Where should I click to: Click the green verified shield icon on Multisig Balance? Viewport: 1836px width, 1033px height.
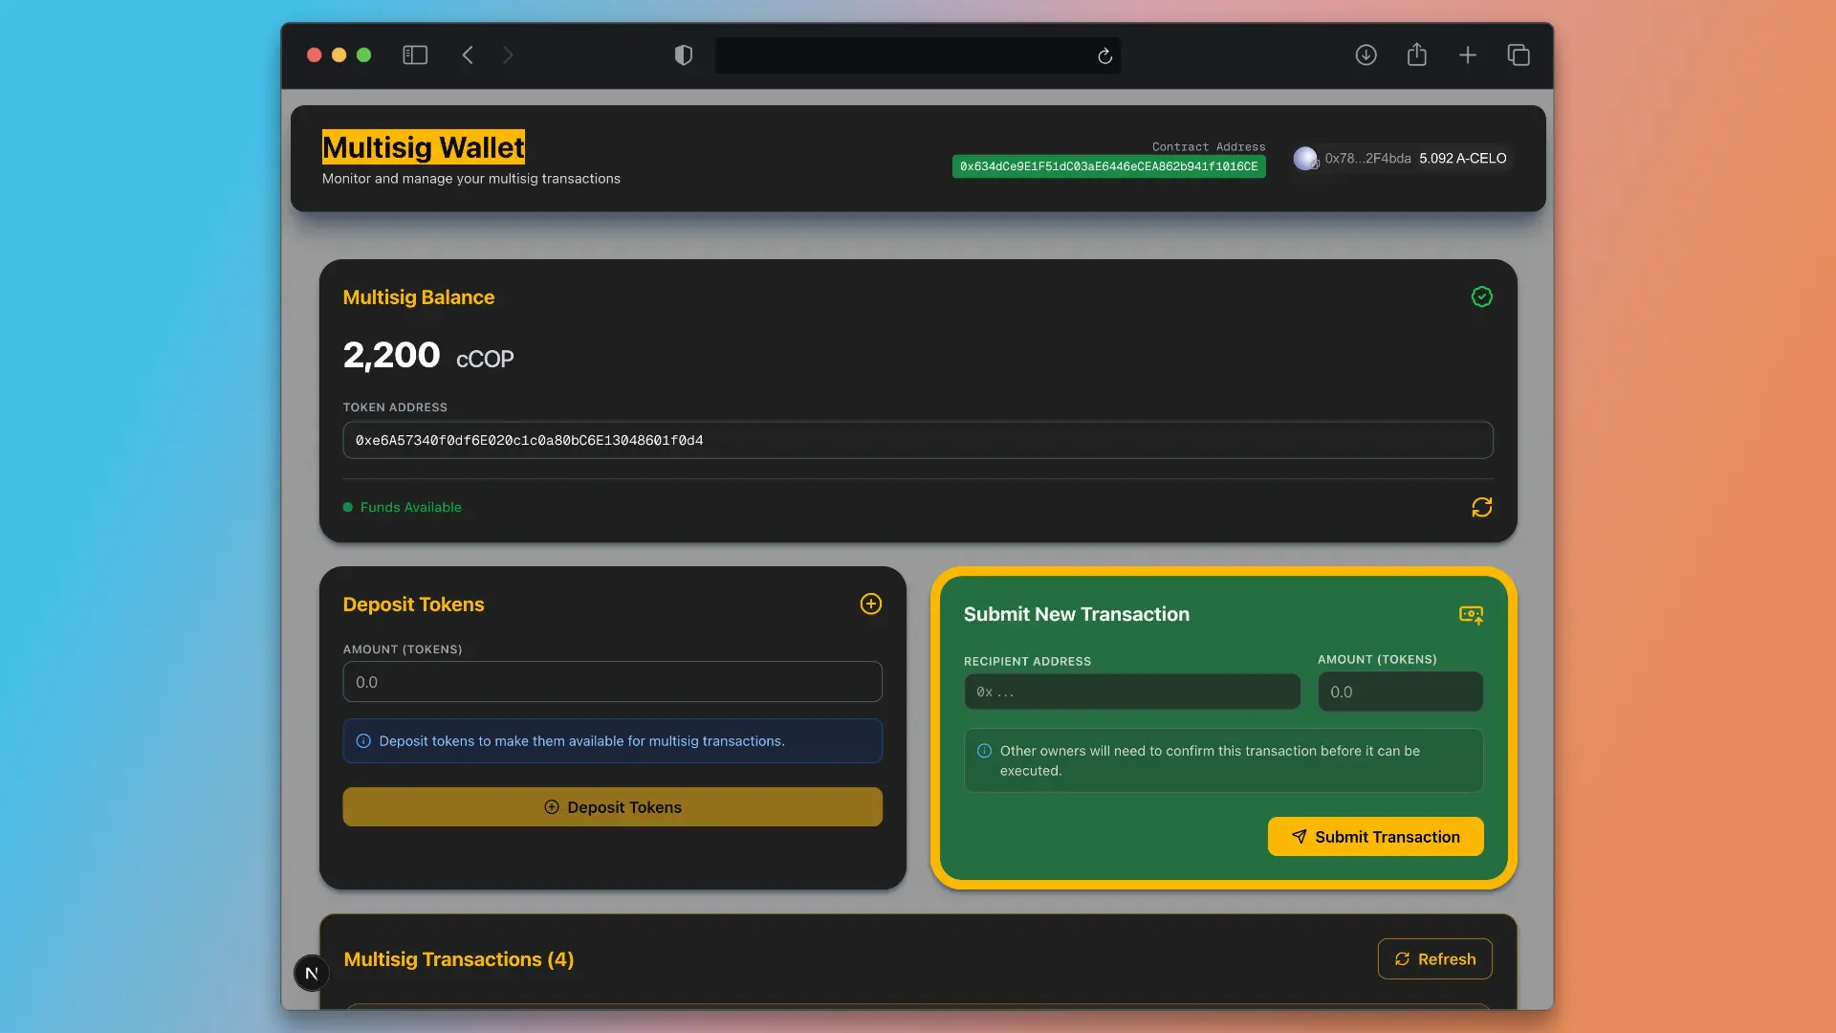point(1482,297)
